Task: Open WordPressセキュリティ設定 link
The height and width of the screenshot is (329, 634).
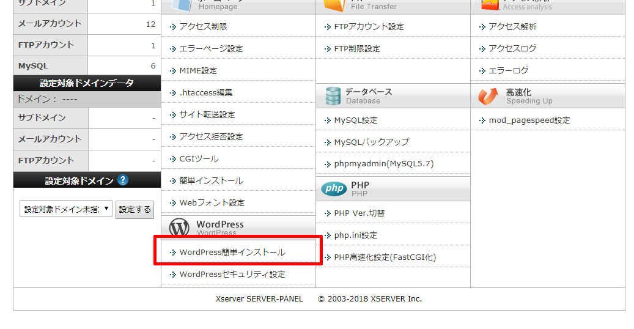Action: [x=232, y=275]
